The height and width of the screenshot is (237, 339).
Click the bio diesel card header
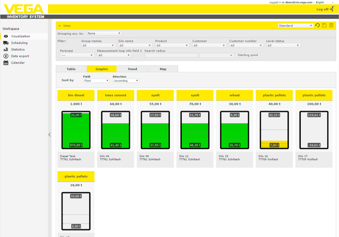(x=76, y=95)
